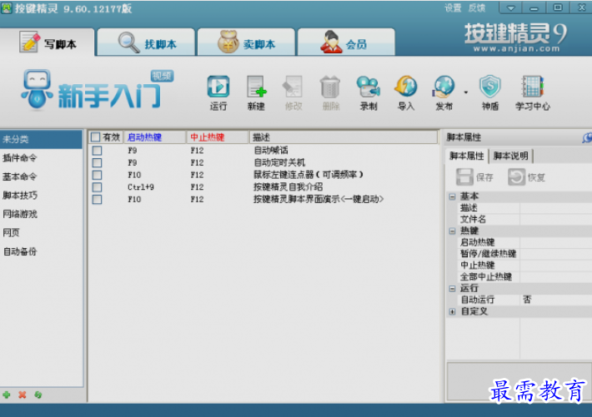
Task: Create a new script with 新建
Action: (256, 92)
